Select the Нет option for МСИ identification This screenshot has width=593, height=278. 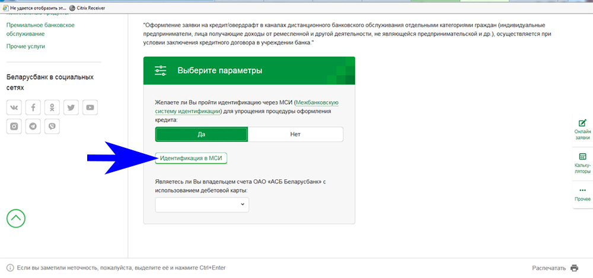295,134
